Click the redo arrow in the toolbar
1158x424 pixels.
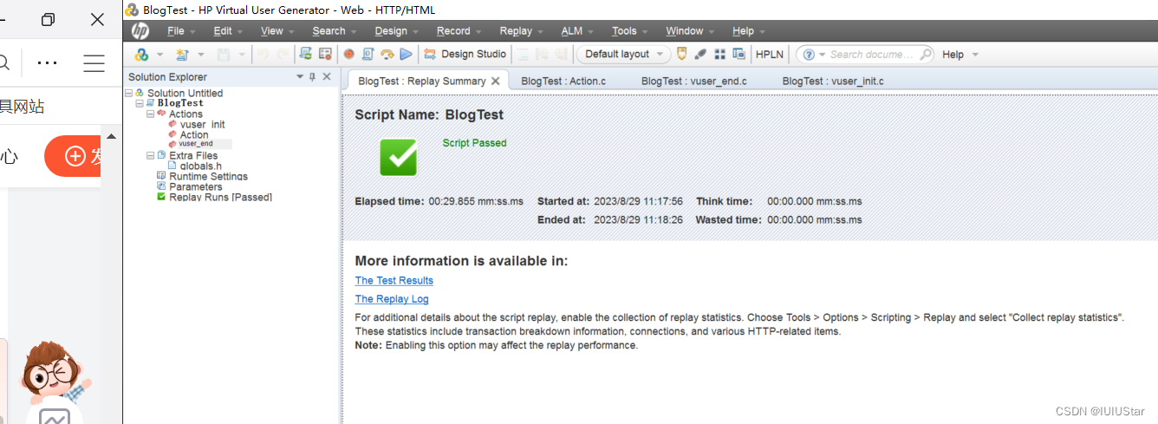pos(283,54)
